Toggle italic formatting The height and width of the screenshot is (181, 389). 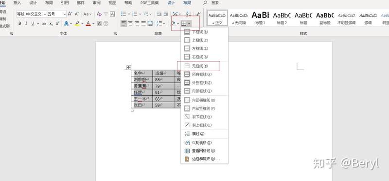[26, 23]
